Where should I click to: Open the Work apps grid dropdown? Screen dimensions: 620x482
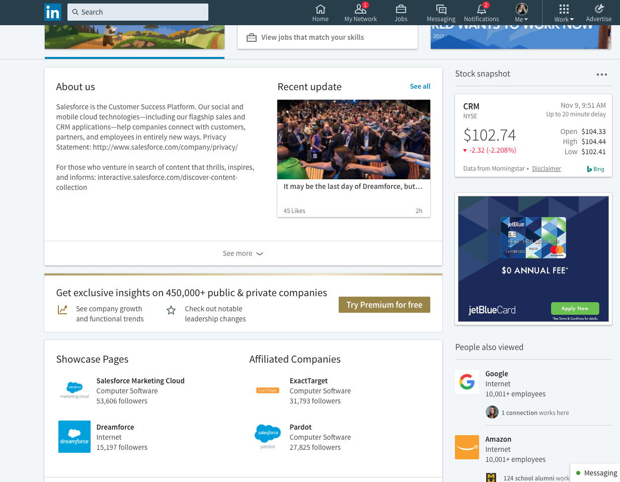pos(564,13)
